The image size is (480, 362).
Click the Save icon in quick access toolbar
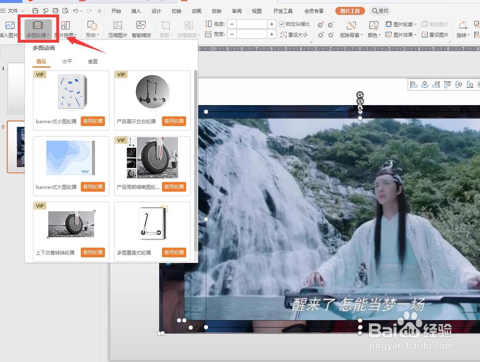pyautogui.click(x=35, y=11)
